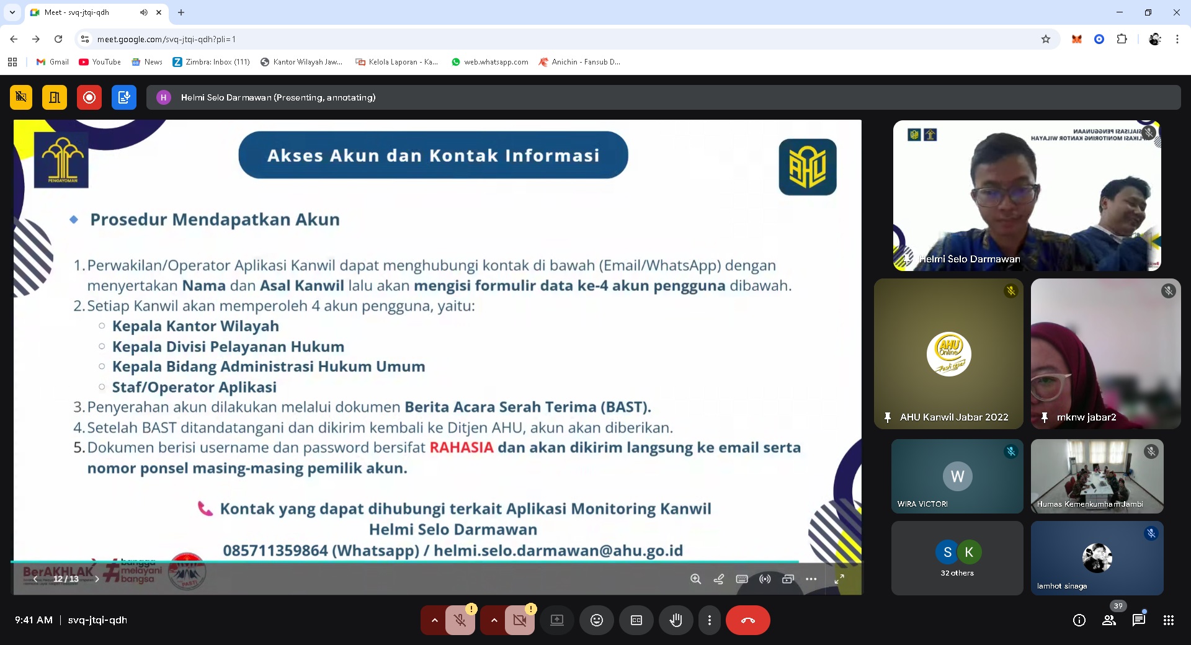The image size is (1191, 645).
Task: Show the people participants list
Action: point(1109,620)
